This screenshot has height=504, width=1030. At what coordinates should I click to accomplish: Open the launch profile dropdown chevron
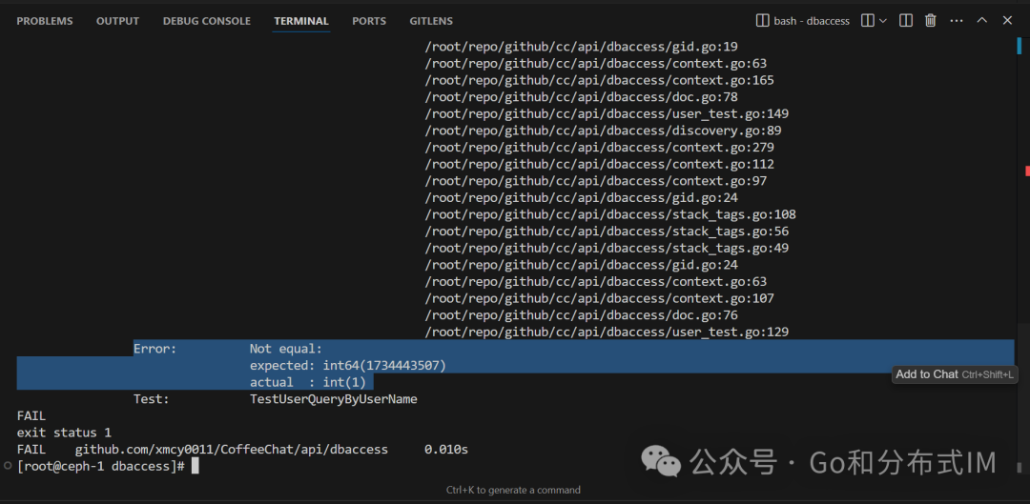pos(883,21)
